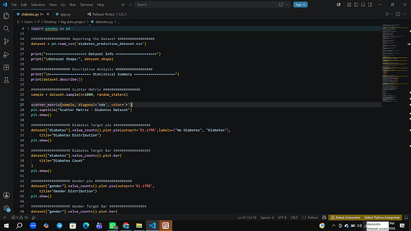Open the chat dropdown arrow by search
Image resolution: width=411 pixels, height=231 pixels.
287,5
